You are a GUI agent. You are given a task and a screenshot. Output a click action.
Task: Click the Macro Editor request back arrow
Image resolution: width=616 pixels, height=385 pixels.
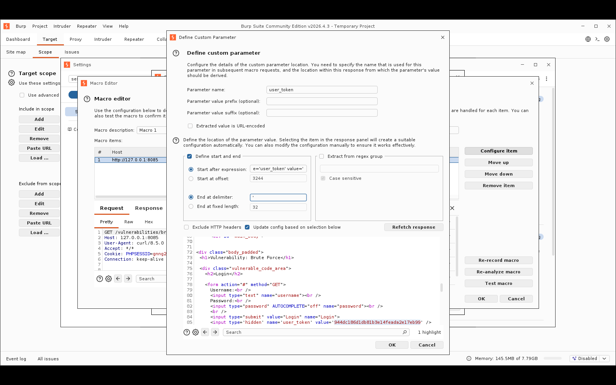pos(118,279)
